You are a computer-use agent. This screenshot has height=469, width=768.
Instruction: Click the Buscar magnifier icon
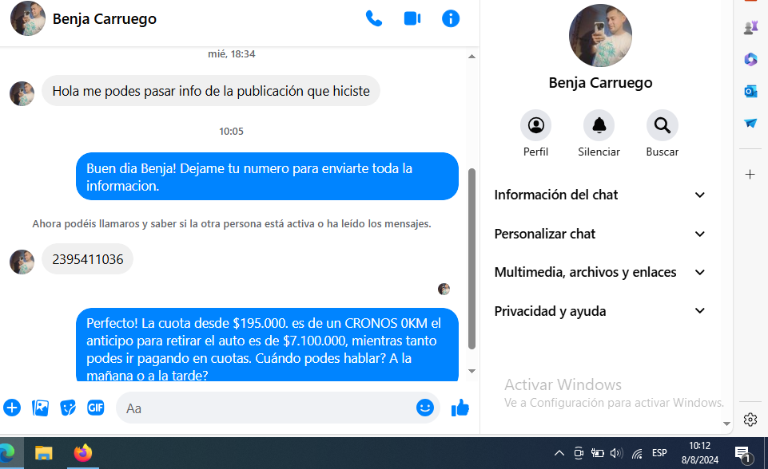click(662, 126)
